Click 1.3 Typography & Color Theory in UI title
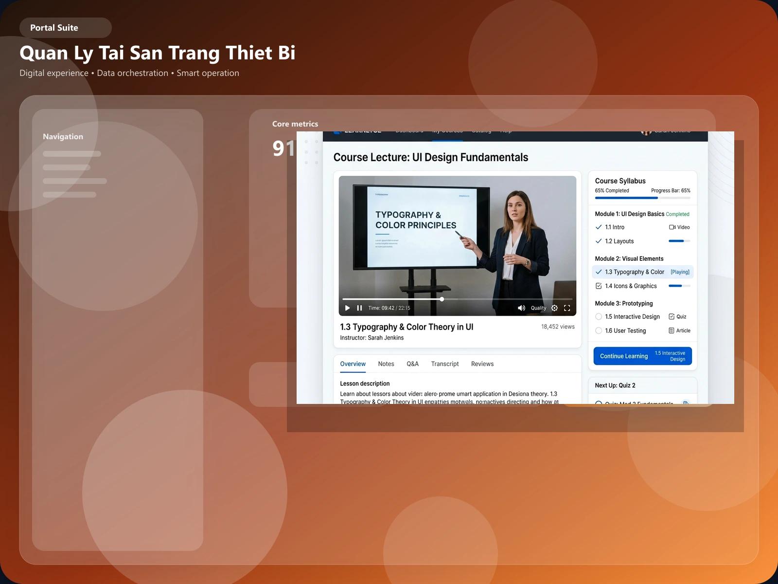This screenshot has height=584, width=778. pyautogui.click(x=407, y=327)
